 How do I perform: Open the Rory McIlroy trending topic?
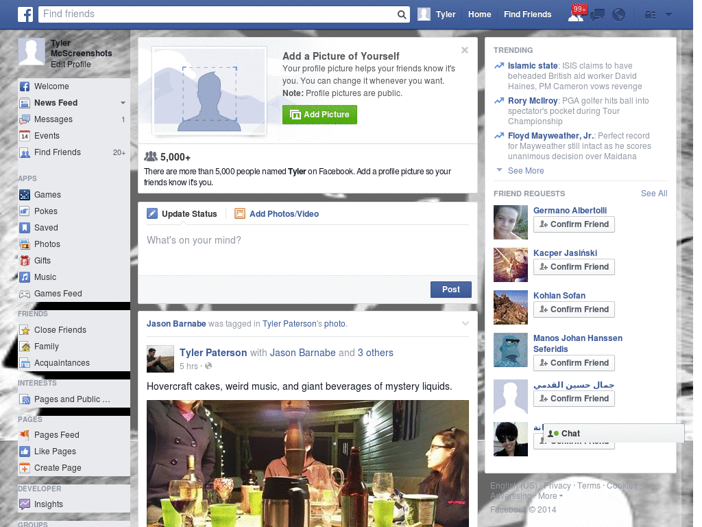[x=533, y=101]
